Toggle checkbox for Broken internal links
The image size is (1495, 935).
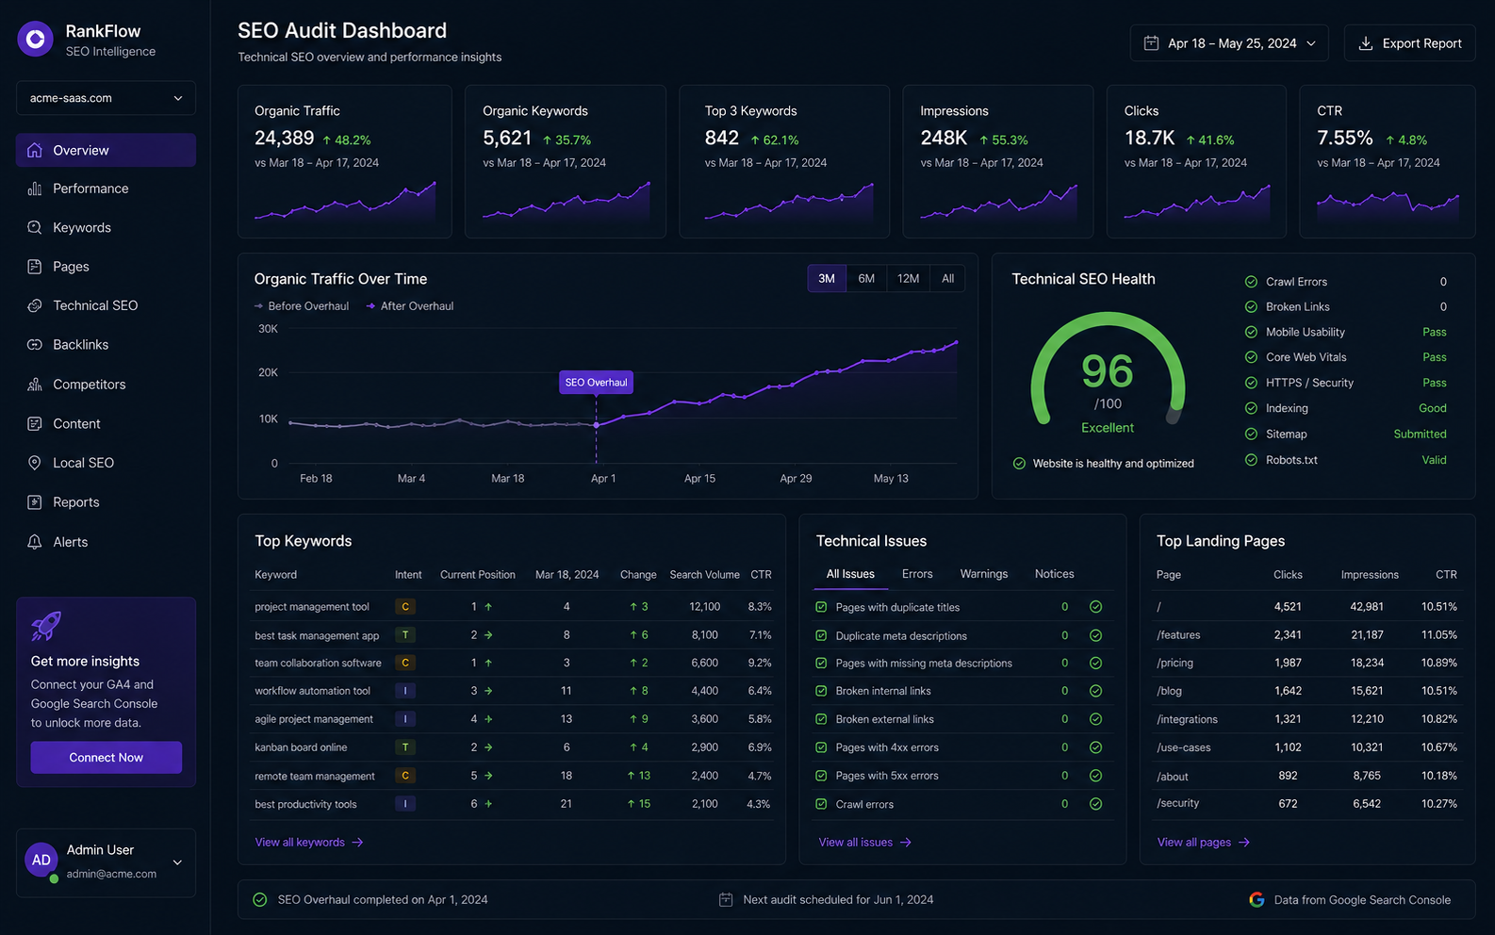(x=821, y=691)
